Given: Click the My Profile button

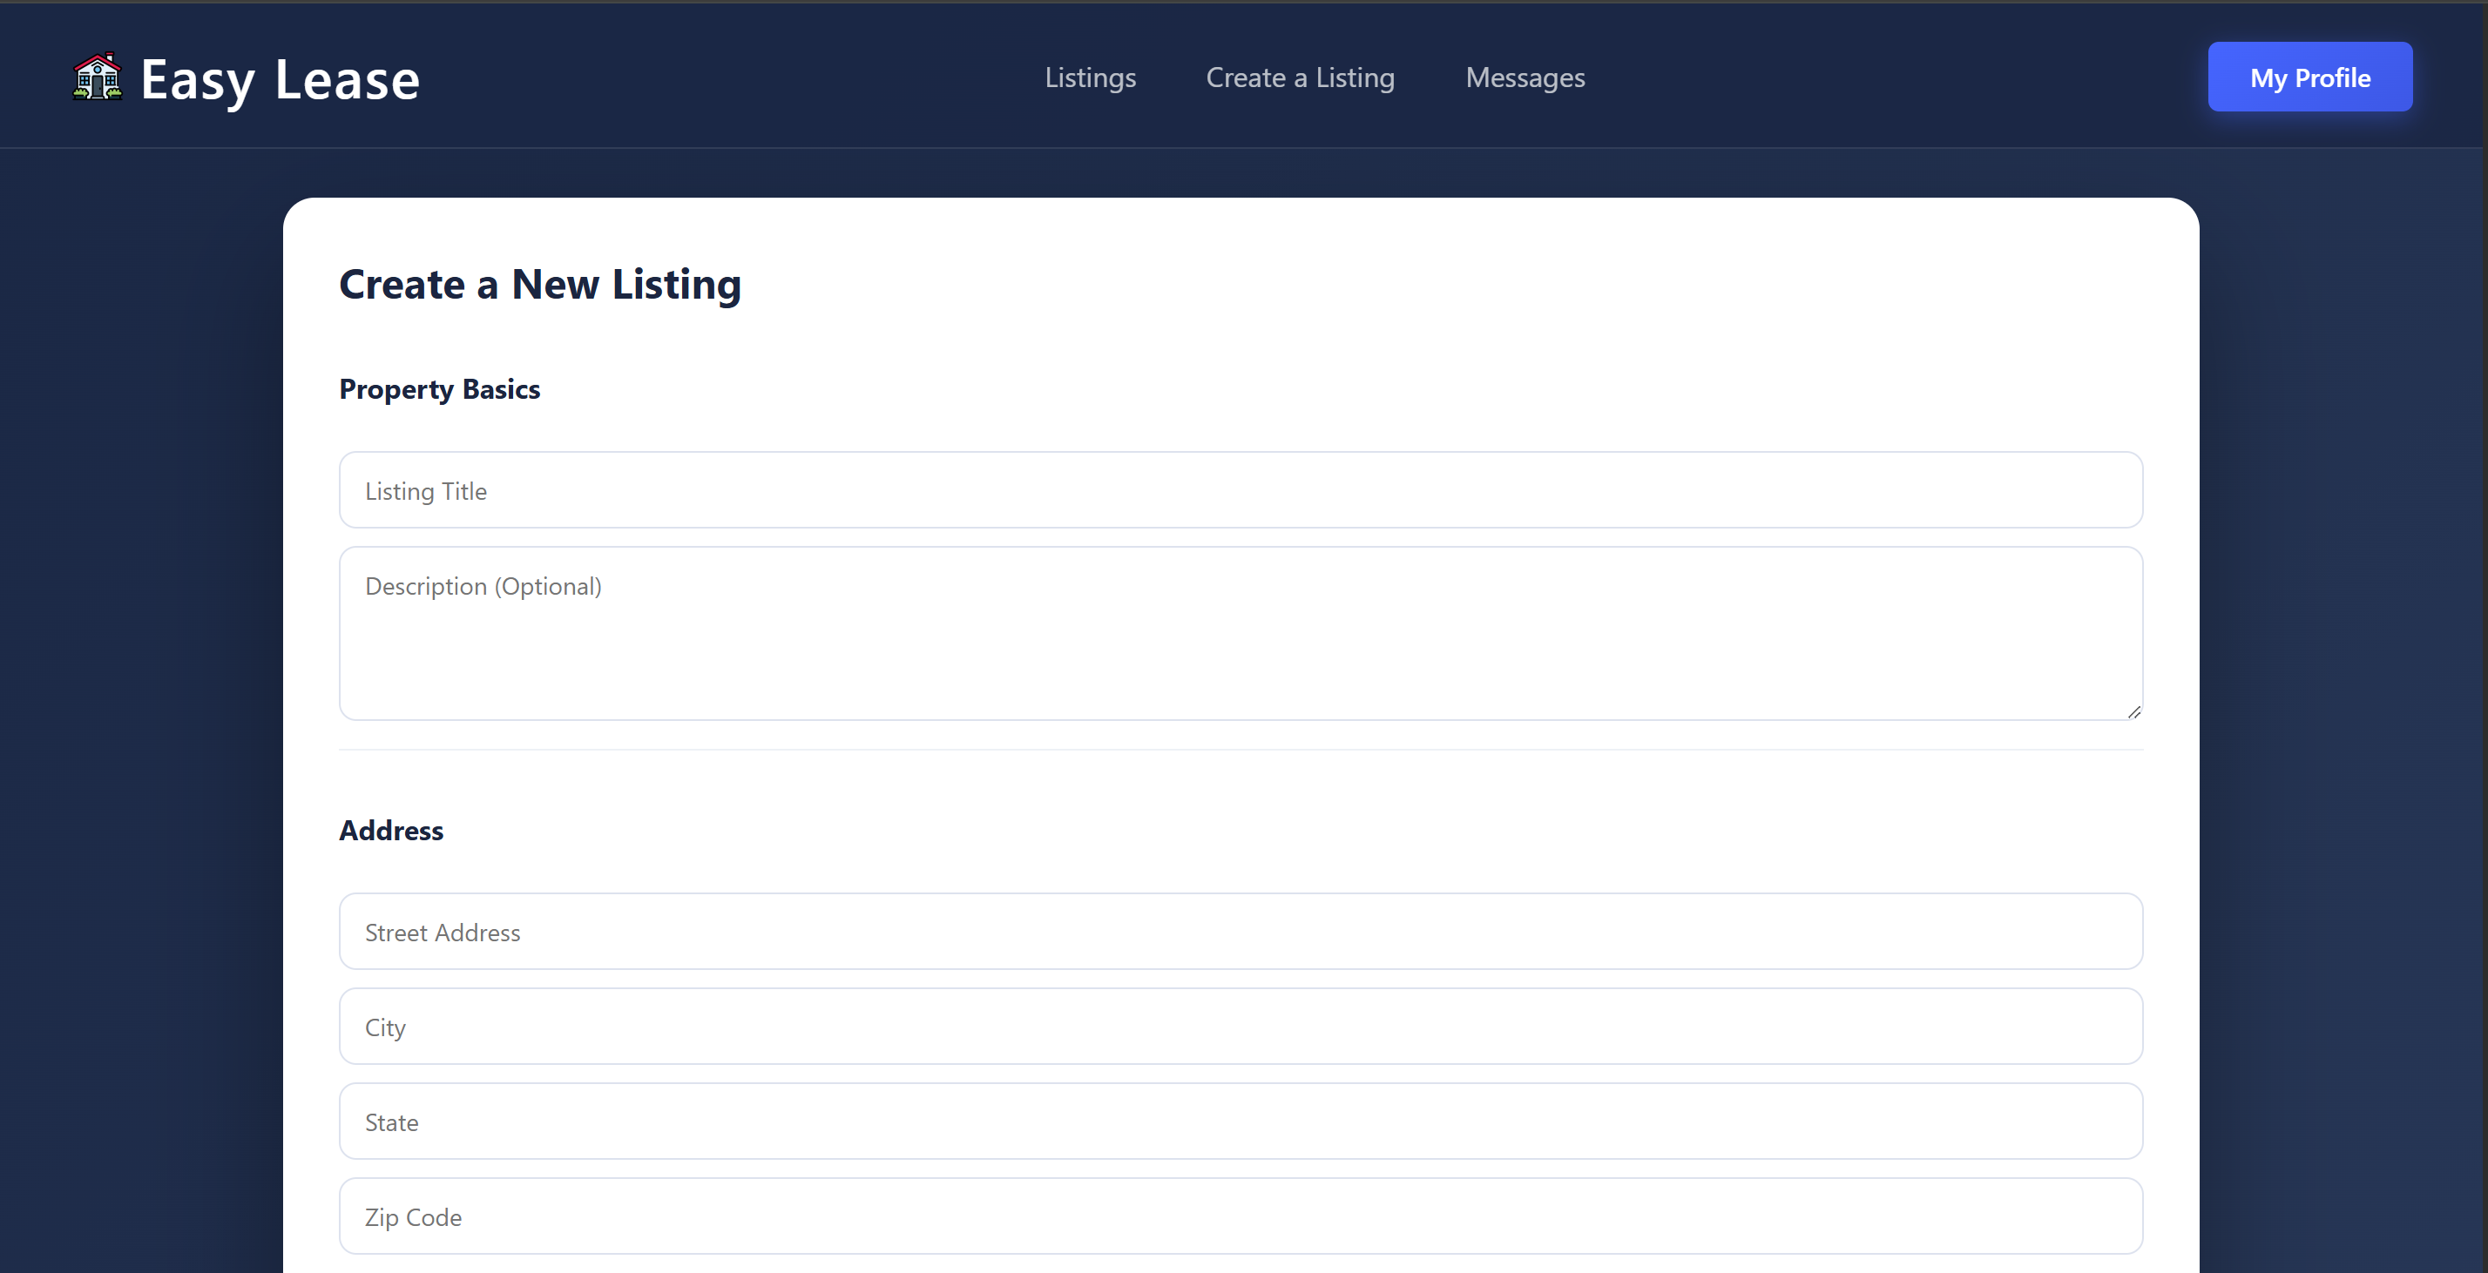Looking at the screenshot, I should (2310, 77).
